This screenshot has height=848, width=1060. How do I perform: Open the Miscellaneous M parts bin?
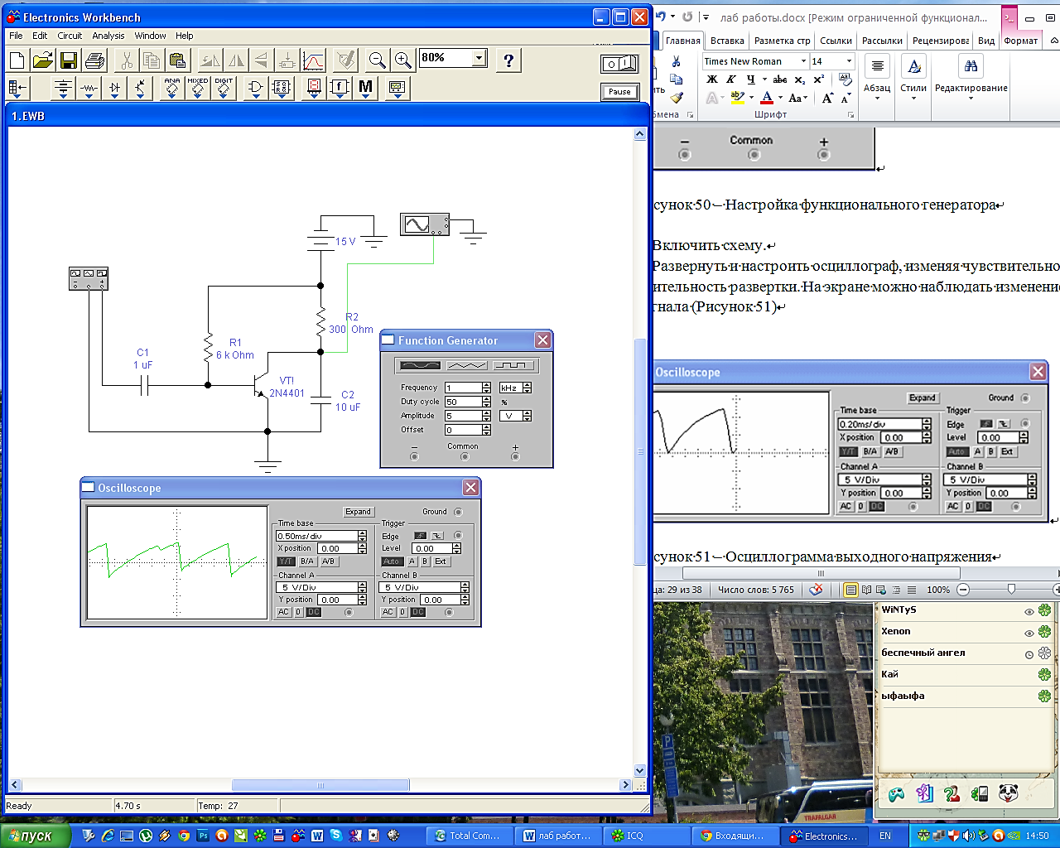pyautogui.click(x=365, y=88)
